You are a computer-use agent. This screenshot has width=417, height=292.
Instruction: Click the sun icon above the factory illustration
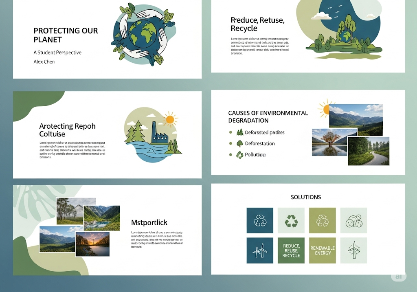point(170,119)
